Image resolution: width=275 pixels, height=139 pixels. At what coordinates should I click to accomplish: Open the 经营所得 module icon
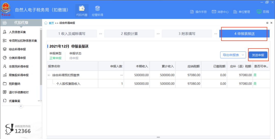(98, 11)
